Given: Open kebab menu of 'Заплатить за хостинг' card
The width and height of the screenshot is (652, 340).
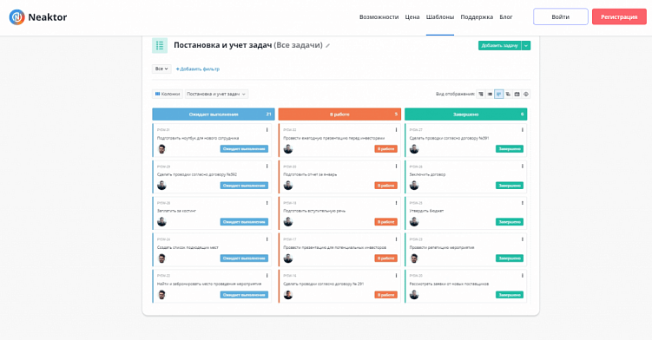Looking at the screenshot, I should tap(267, 203).
